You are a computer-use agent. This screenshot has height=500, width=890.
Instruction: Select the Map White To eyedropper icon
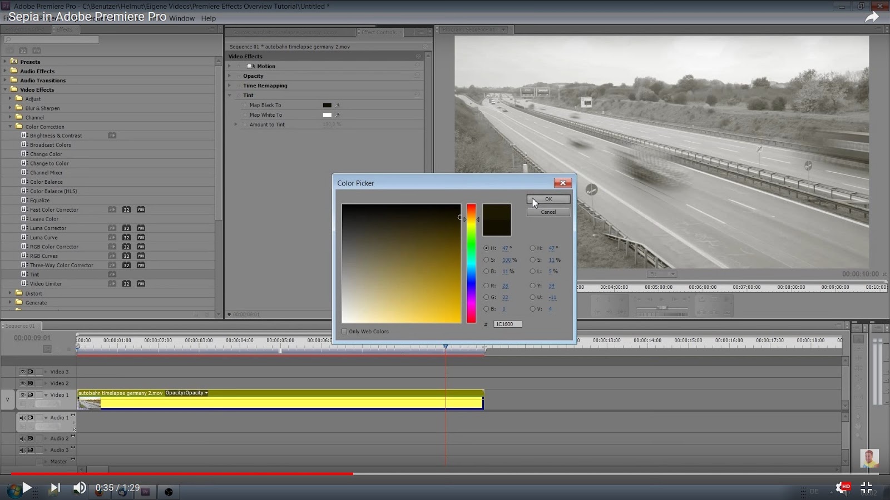[x=337, y=115]
